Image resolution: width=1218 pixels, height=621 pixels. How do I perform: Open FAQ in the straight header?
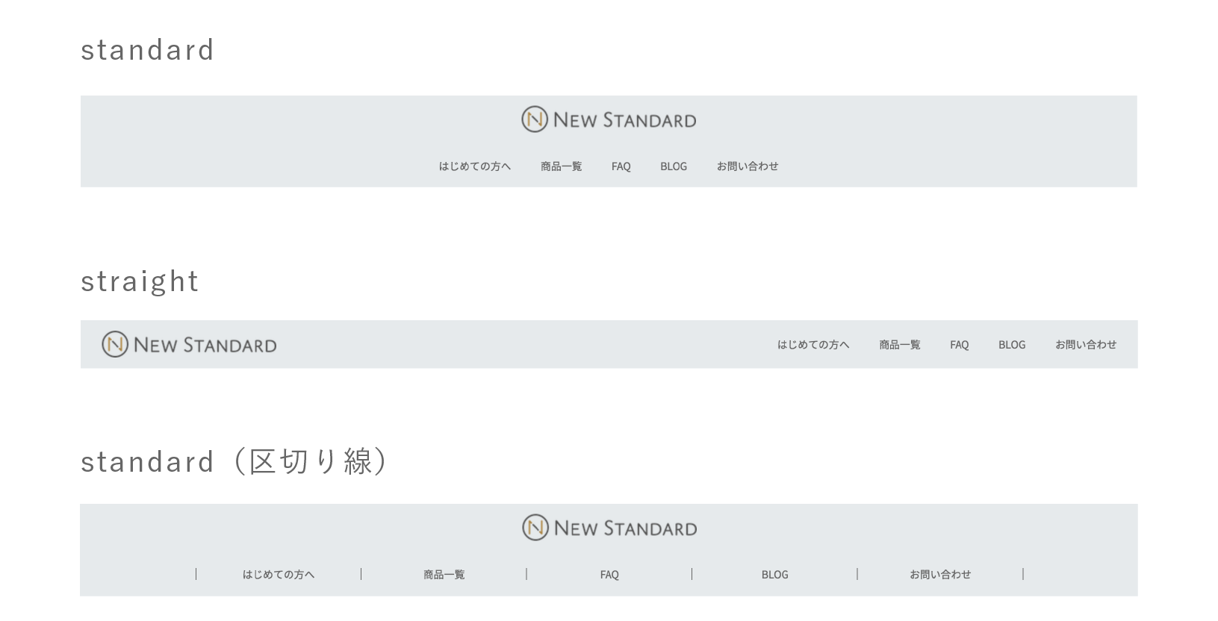(x=959, y=345)
